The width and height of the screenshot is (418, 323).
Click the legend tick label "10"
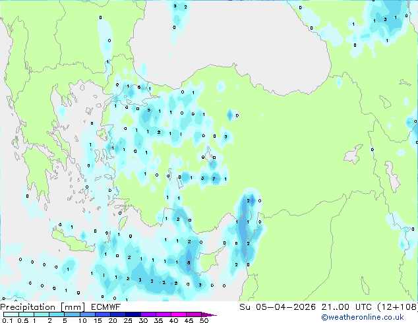82,320
